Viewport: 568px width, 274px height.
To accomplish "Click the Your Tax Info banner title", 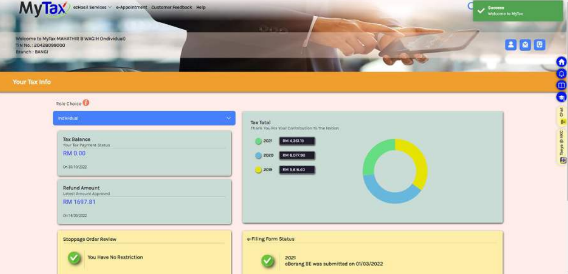I will [x=32, y=82].
